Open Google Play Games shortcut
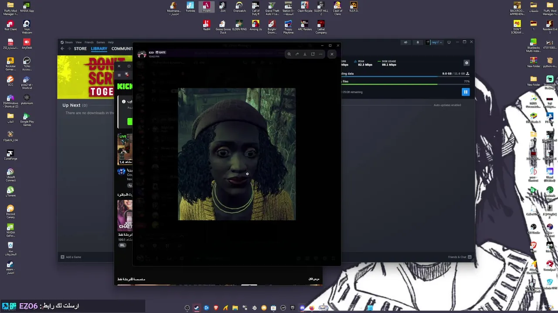The image size is (558, 313). click(27, 120)
